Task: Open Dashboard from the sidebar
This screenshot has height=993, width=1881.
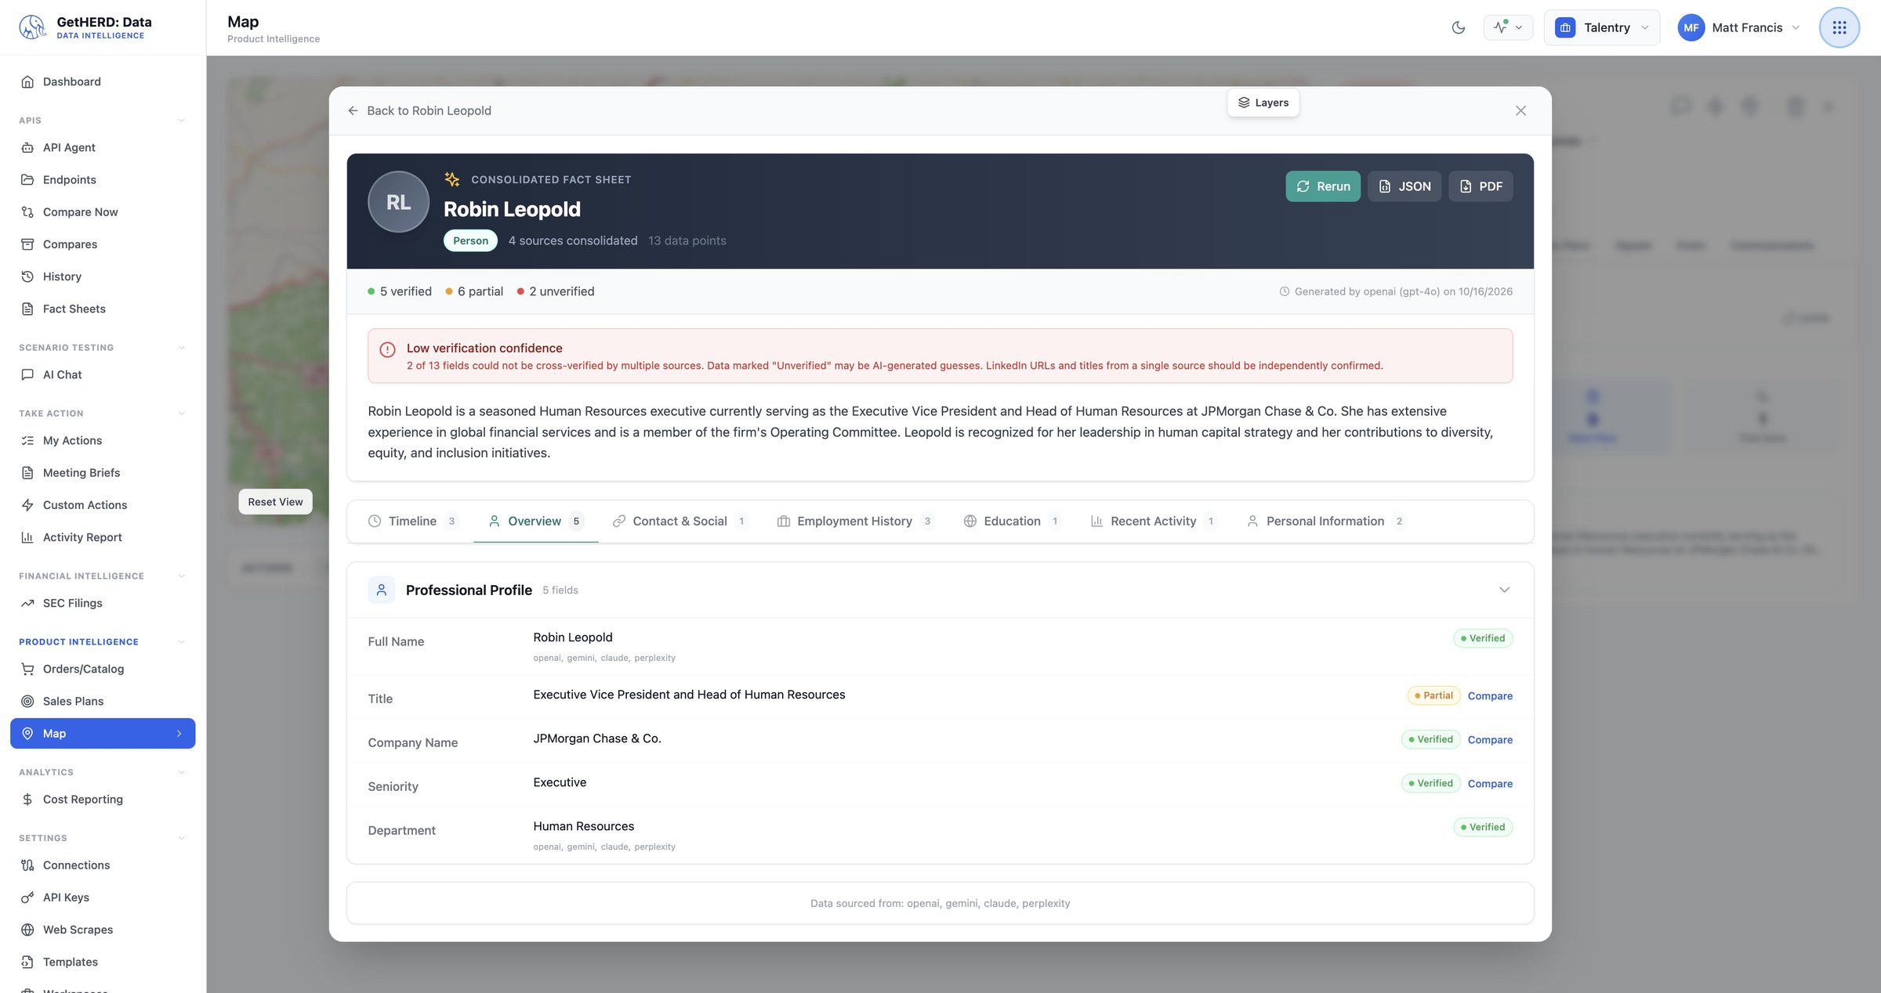Action: [103, 81]
